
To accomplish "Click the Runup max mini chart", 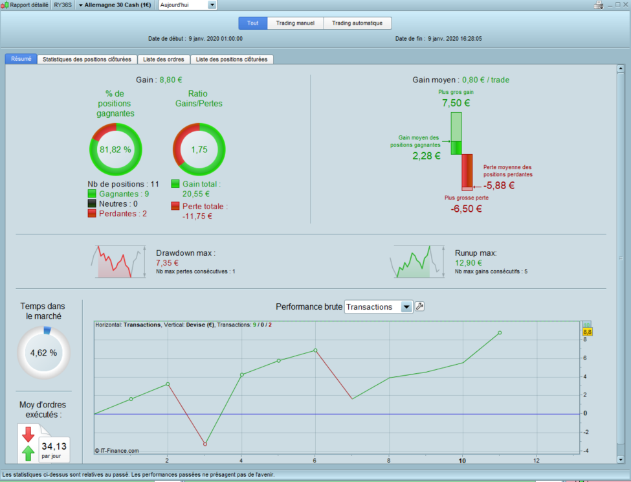I will coord(417,261).
